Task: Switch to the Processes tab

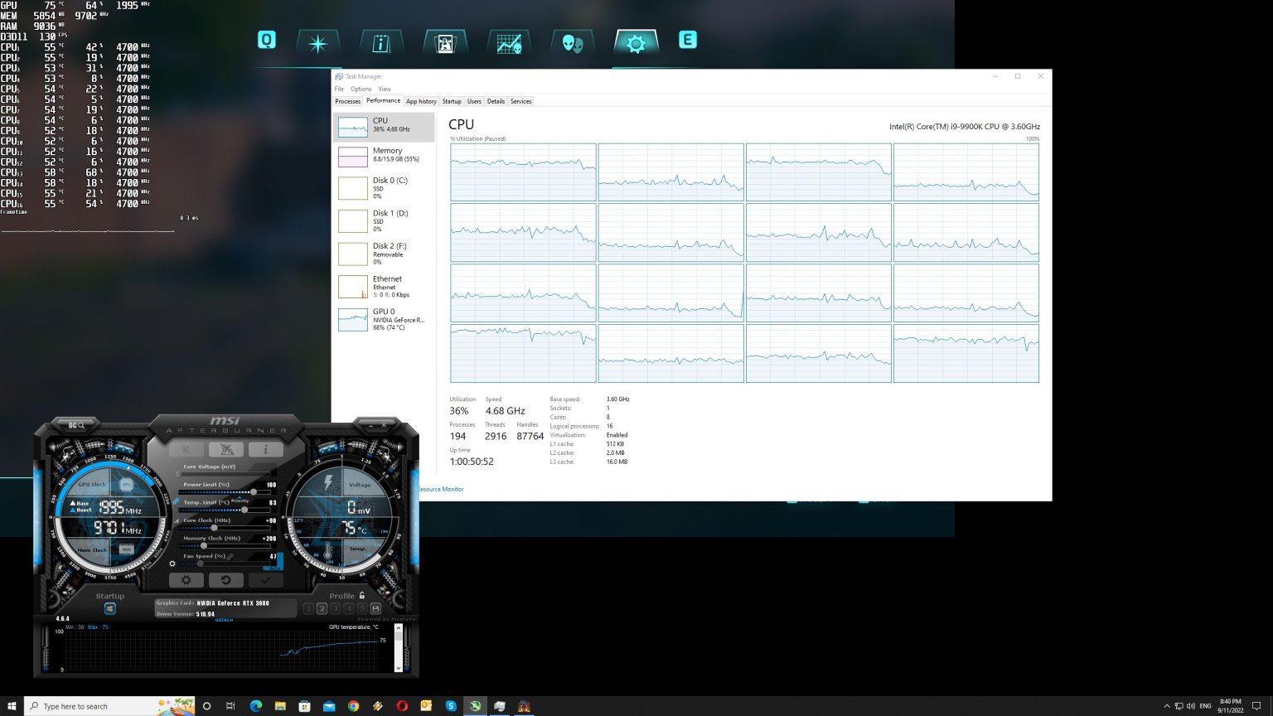Action: [347, 101]
